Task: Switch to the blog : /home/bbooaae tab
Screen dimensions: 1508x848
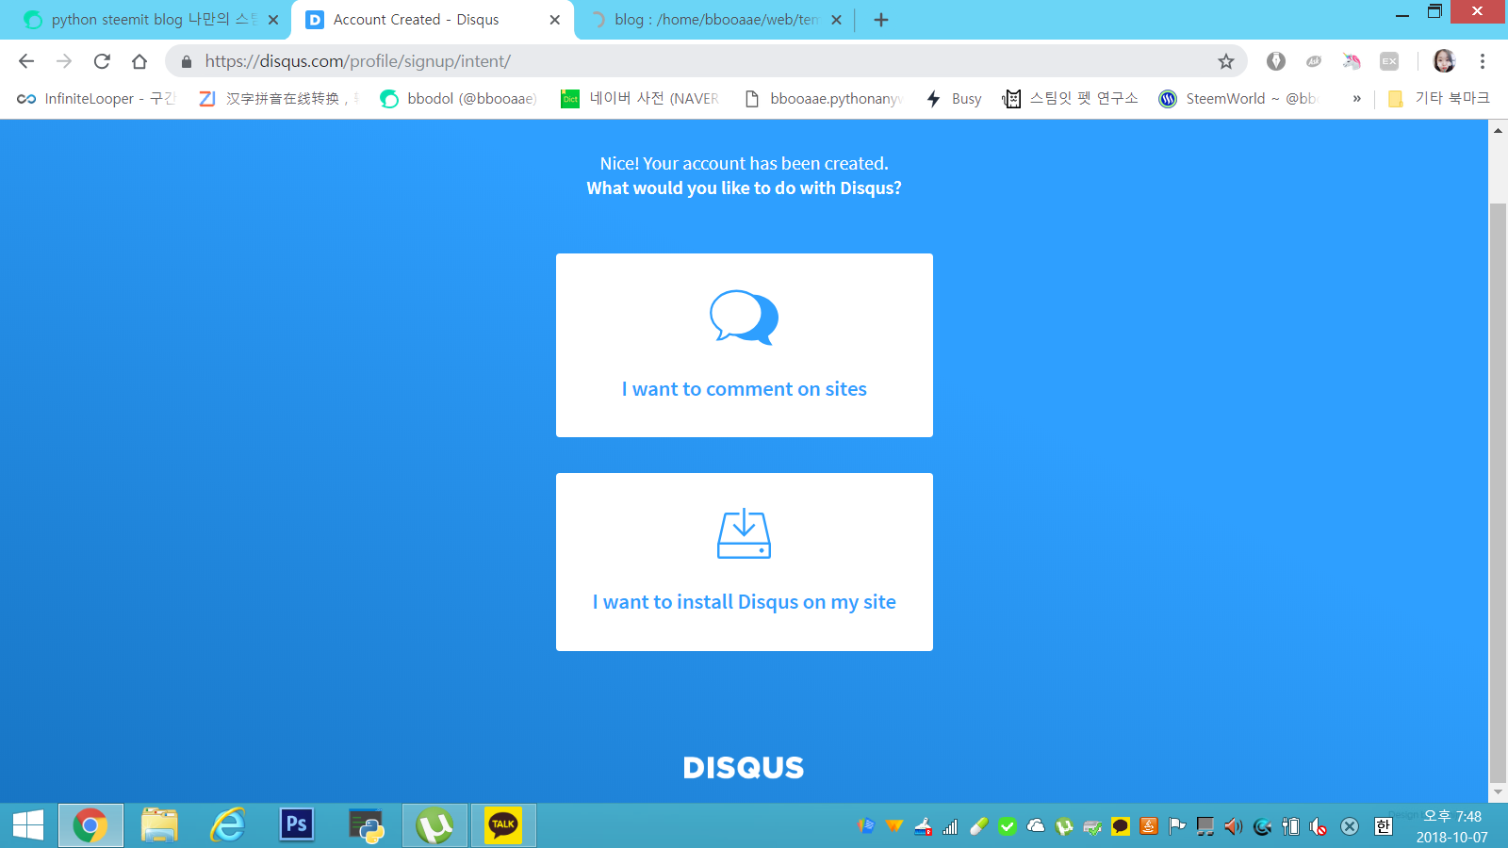Action: click(x=715, y=20)
